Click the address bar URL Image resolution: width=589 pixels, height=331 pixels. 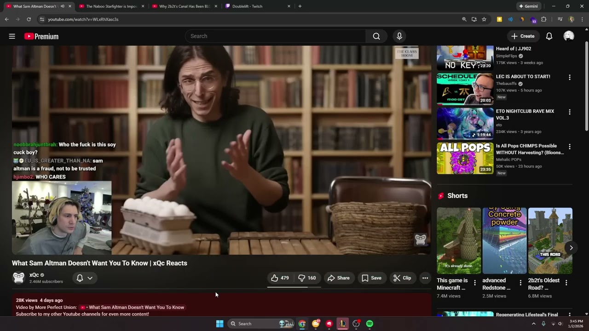click(83, 19)
